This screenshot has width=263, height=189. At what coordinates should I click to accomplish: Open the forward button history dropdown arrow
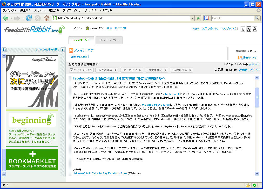tap(23, 18)
